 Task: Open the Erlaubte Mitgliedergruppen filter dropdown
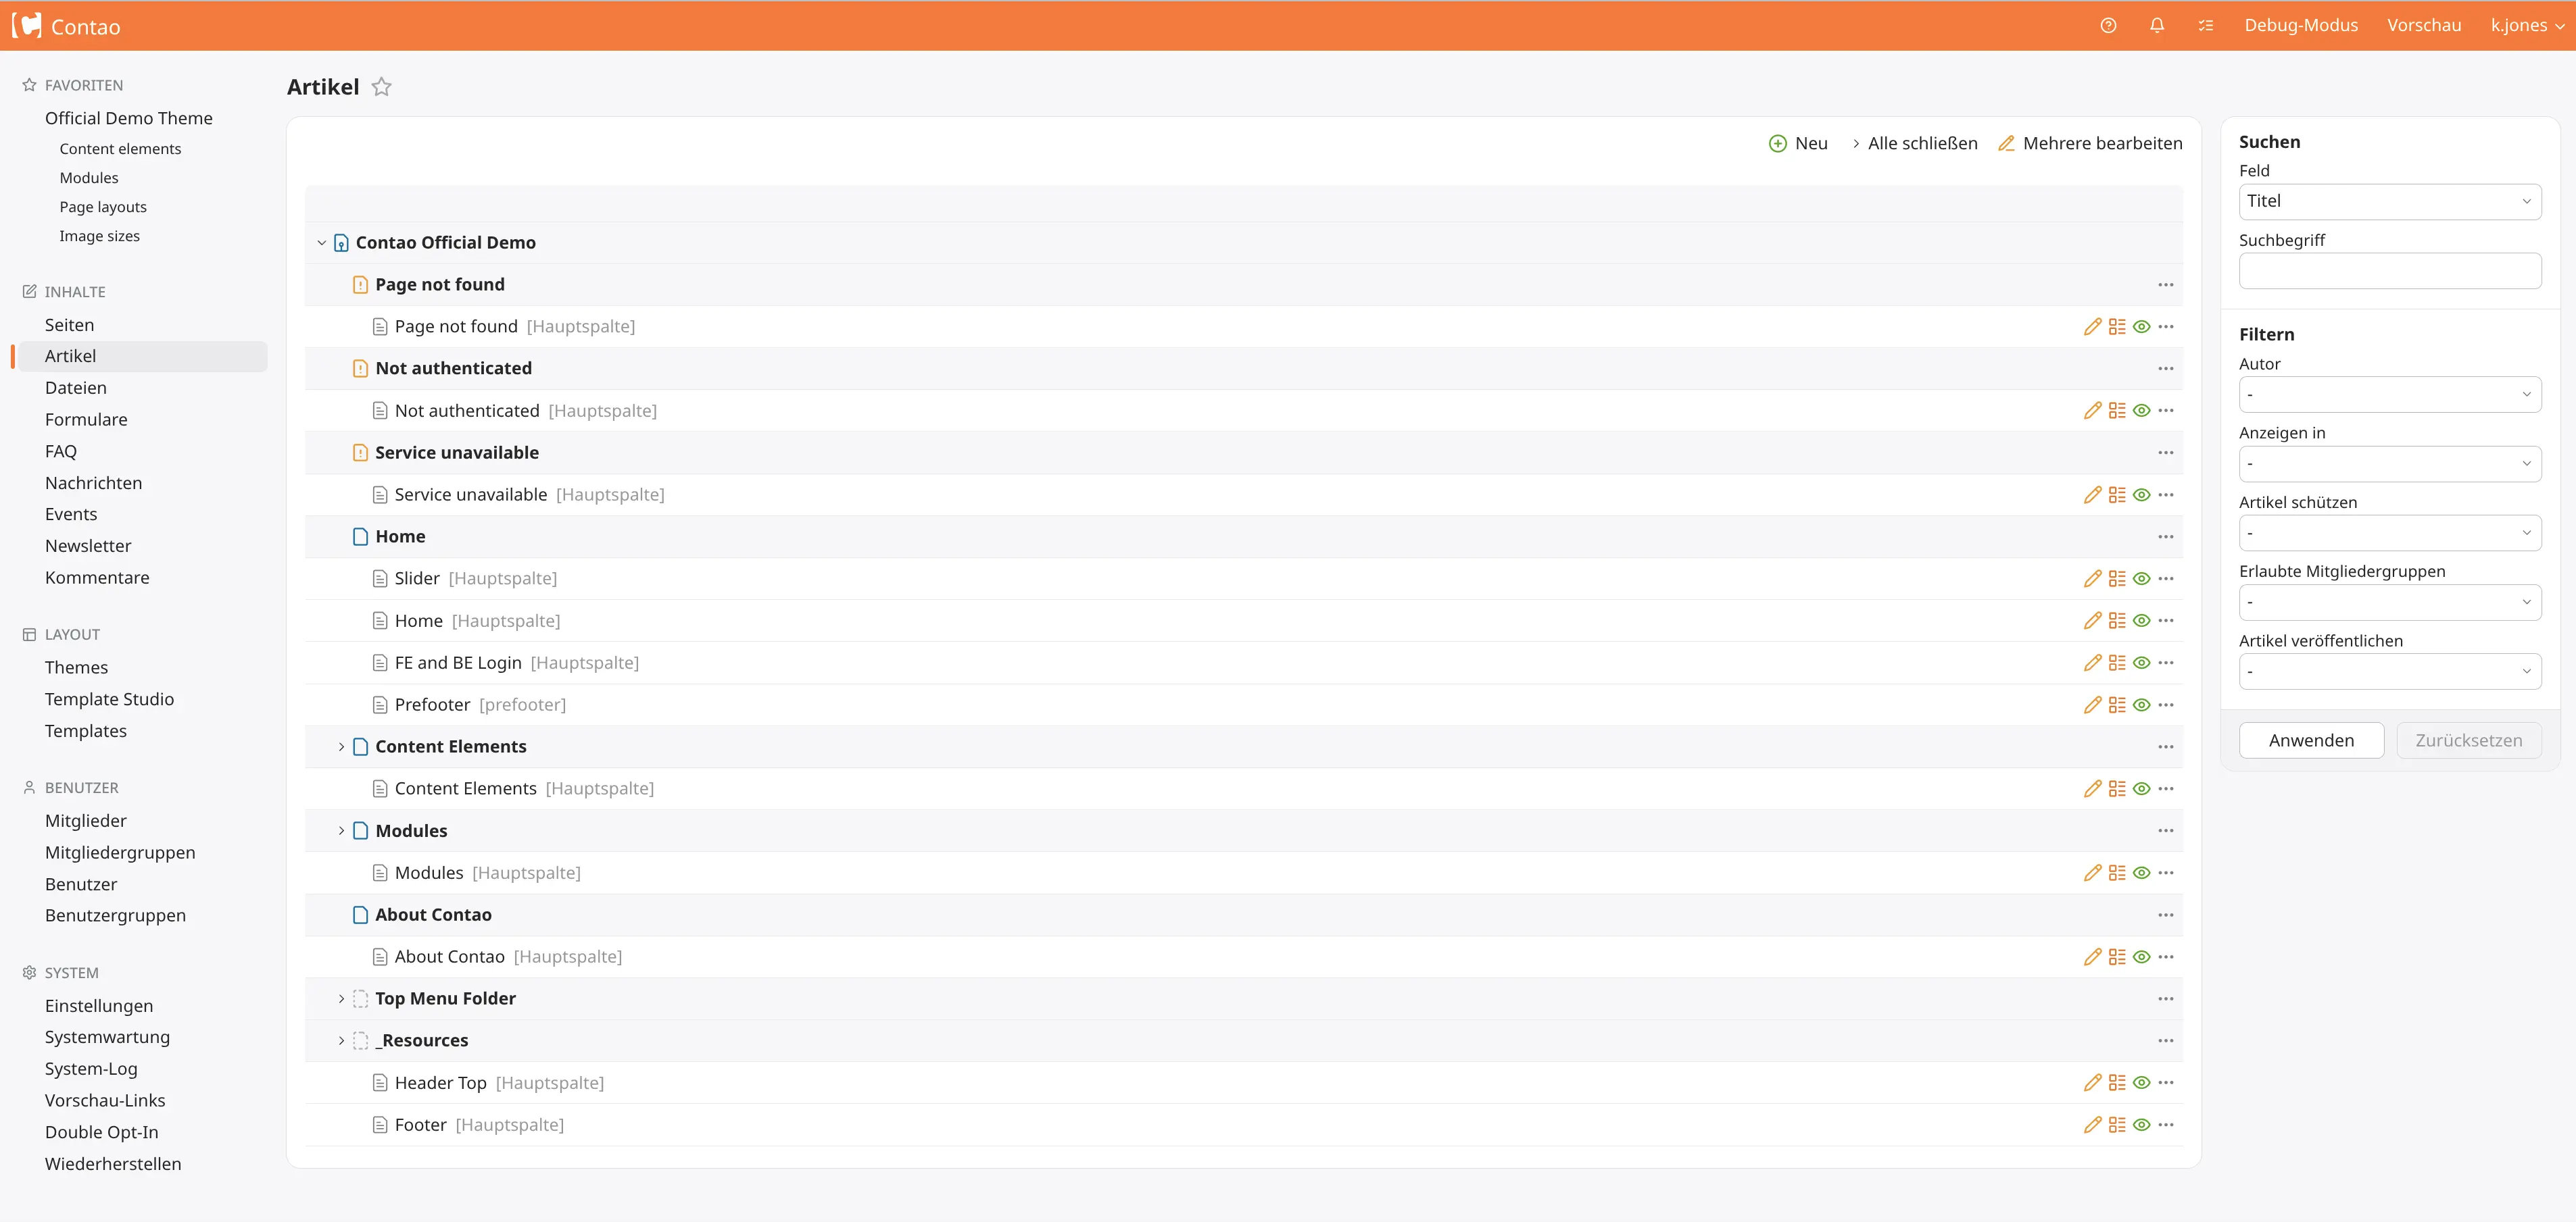(2390, 603)
